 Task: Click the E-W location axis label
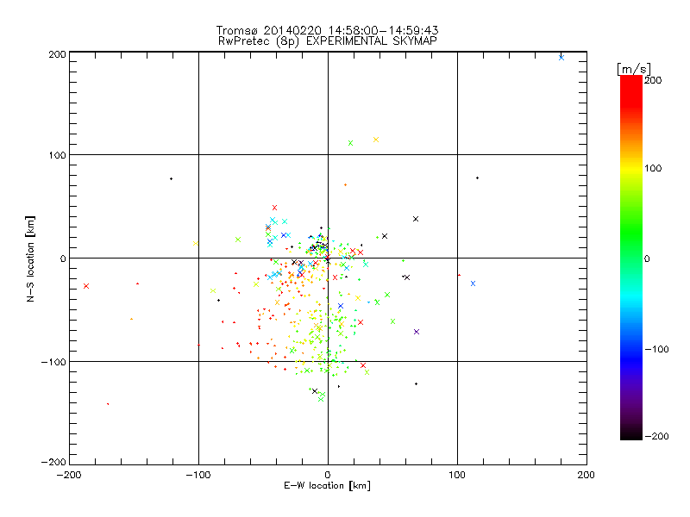(328, 485)
